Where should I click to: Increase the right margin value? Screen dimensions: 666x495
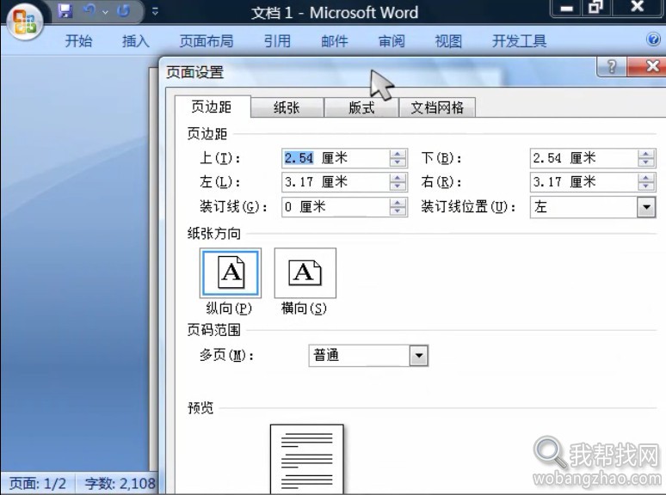tap(646, 178)
